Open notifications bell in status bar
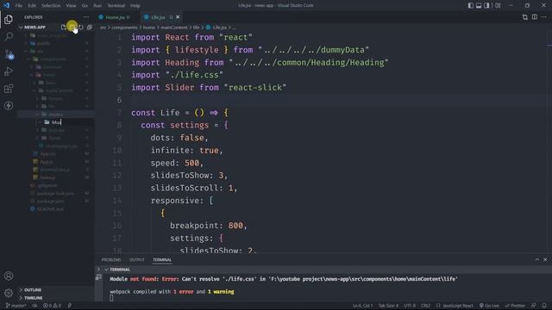 [x=544, y=306]
